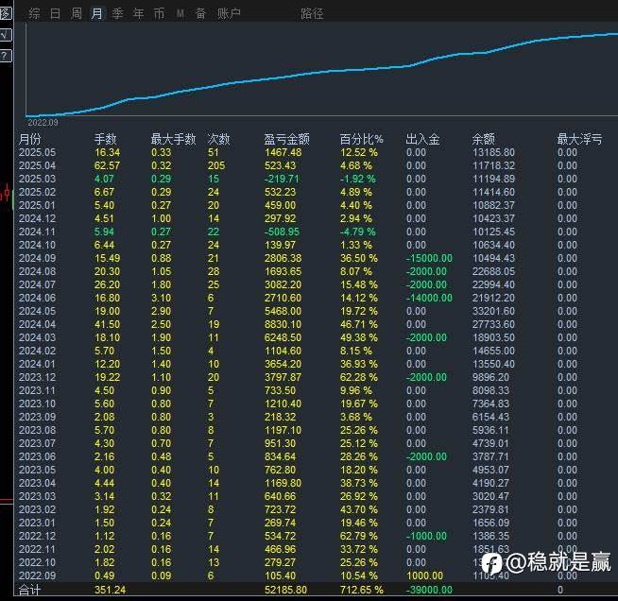Switch to the 综 summary tab
Screen dimensions: 618x601
click(34, 14)
